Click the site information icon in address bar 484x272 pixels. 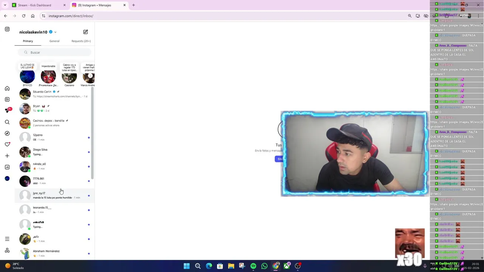(x=43, y=16)
